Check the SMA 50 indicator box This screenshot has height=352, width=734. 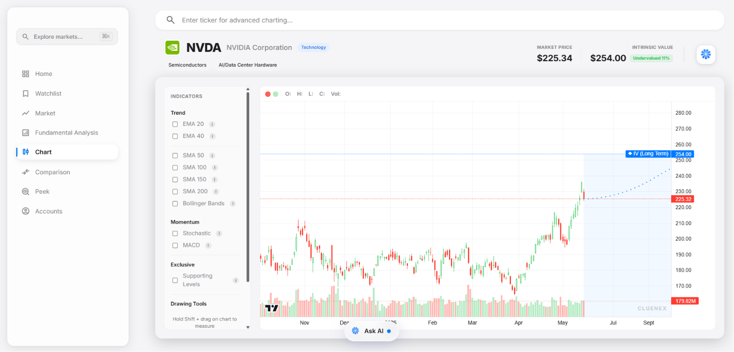pyautogui.click(x=175, y=156)
